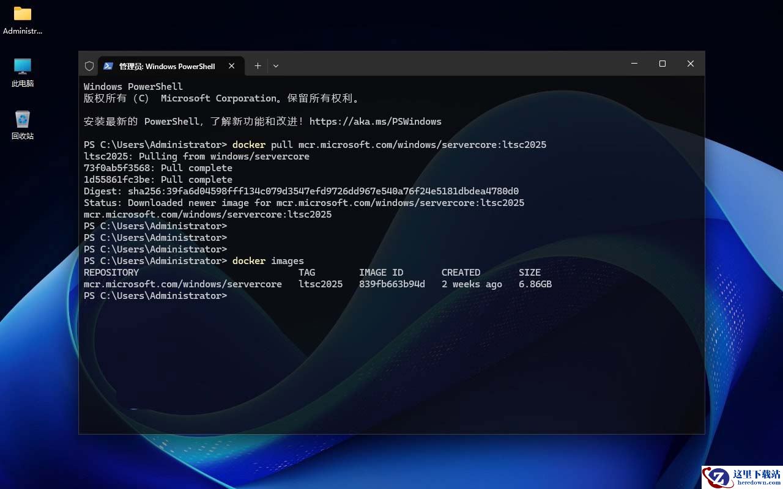
Task: Click the CREATED column header
Action: tap(461, 273)
